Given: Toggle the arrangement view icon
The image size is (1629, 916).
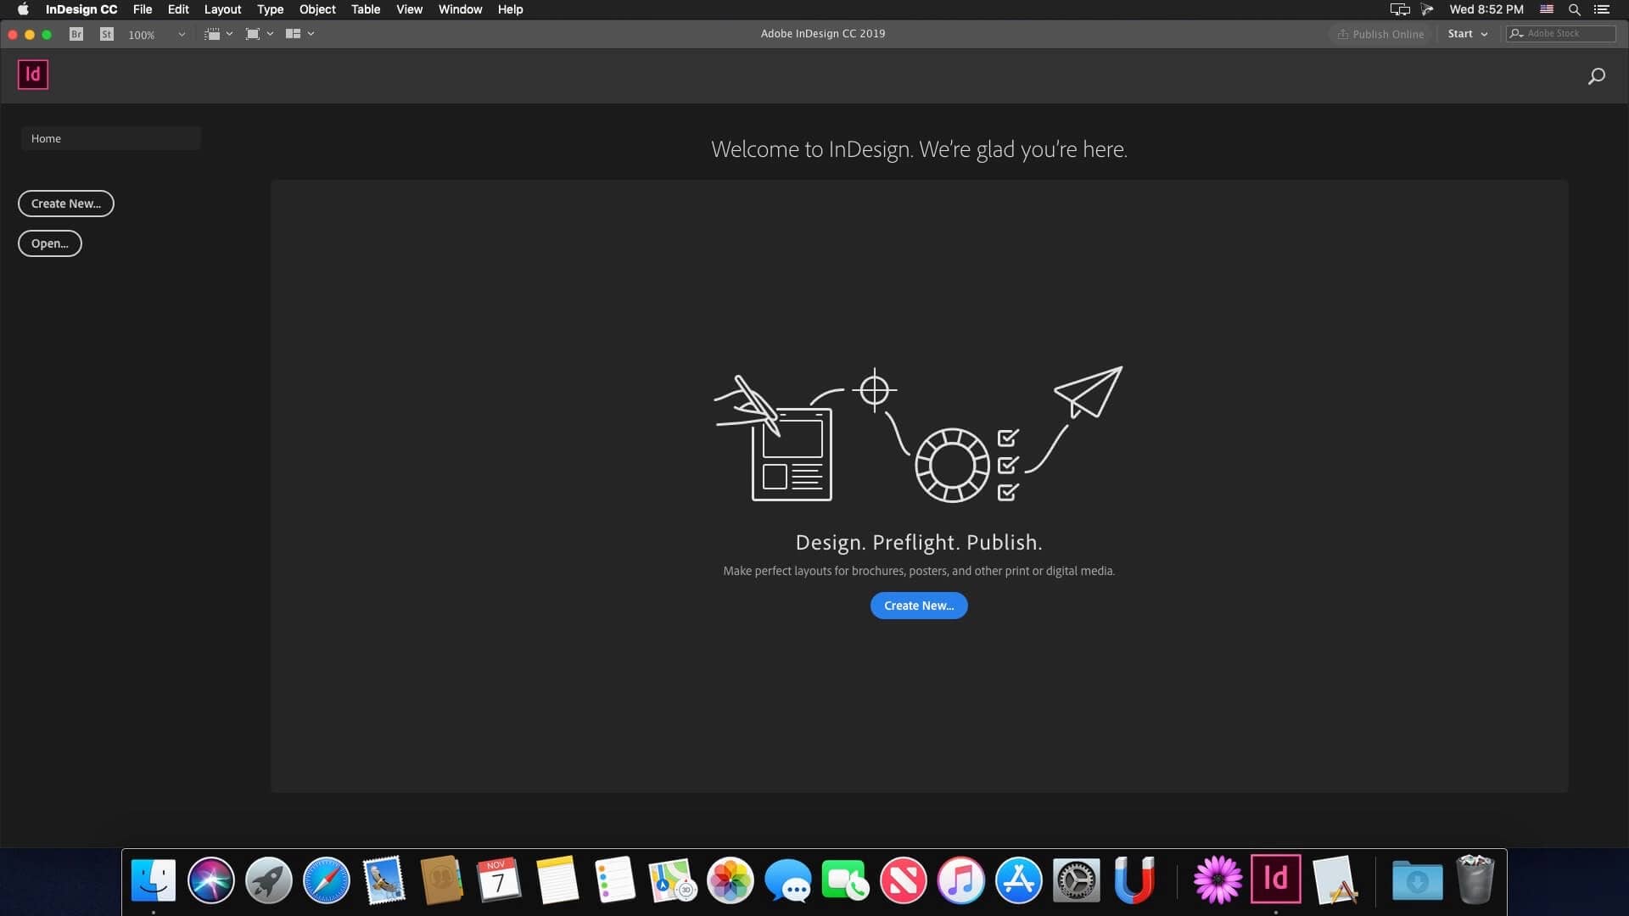Looking at the screenshot, I should (298, 34).
